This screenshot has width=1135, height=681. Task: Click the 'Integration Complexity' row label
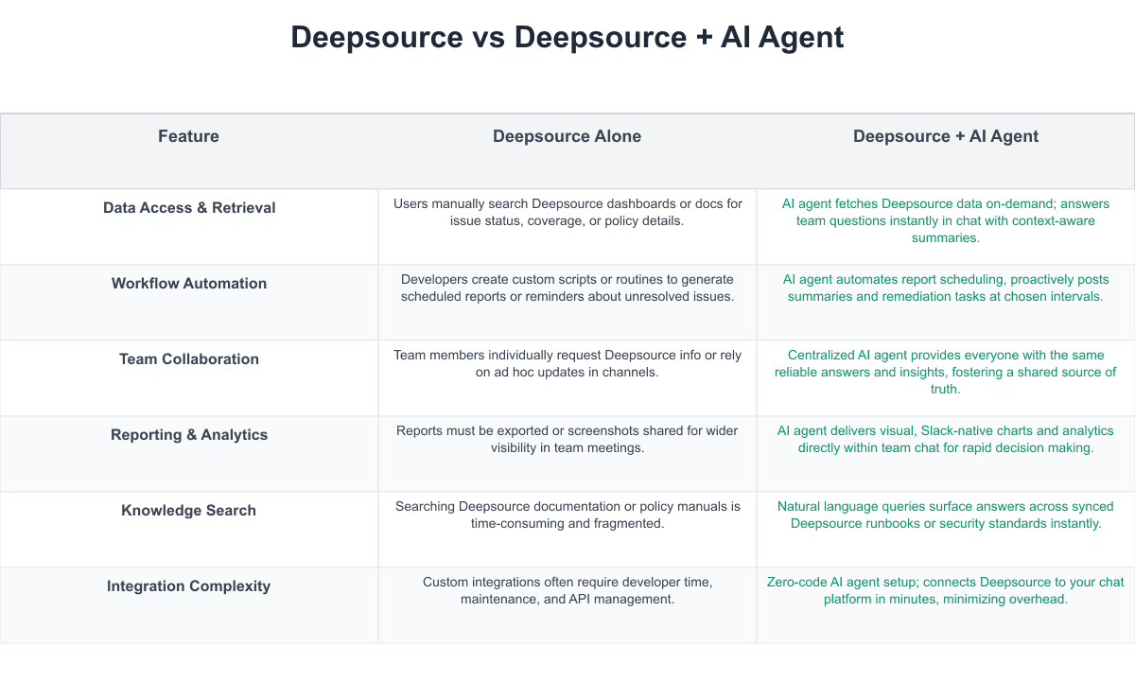coord(189,585)
